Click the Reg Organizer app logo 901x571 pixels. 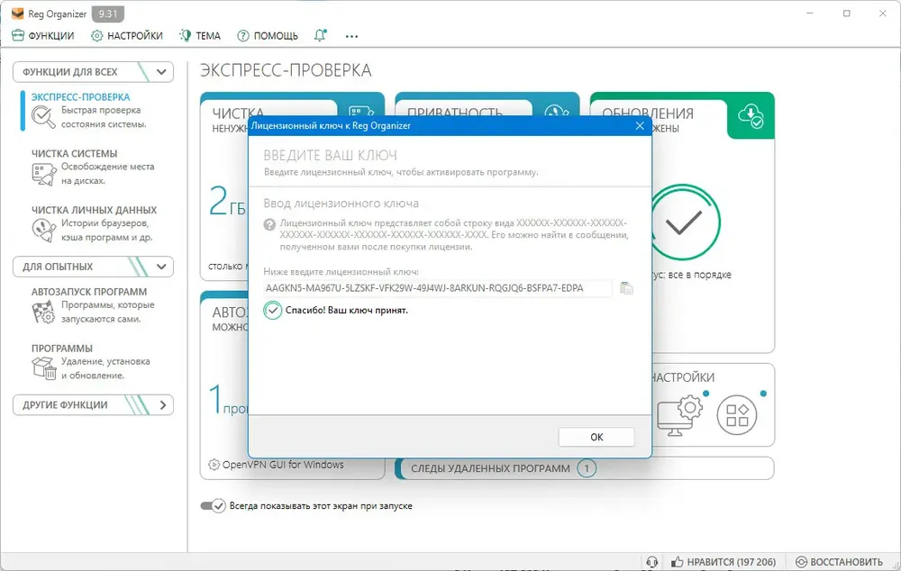point(18,14)
